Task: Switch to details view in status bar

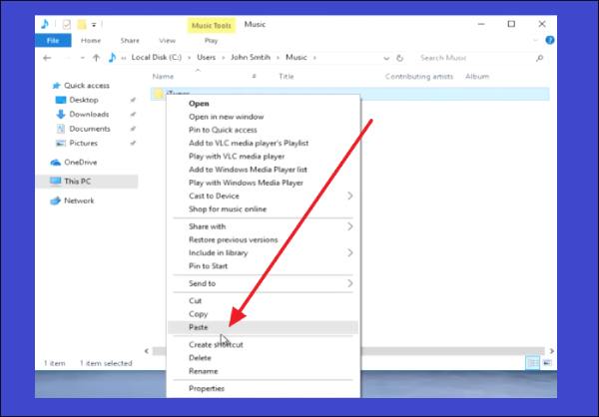Action: click(532, 363)
